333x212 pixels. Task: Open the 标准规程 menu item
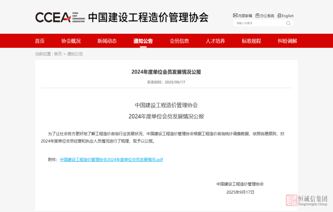(x=251, y=41)
